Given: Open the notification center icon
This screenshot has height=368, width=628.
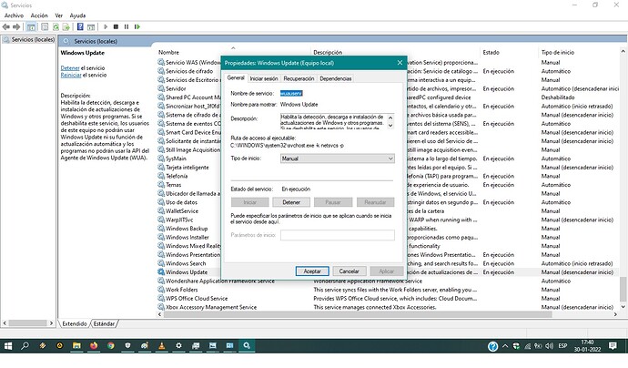Looking at the screenshot, I should click(x=613, y=345).
